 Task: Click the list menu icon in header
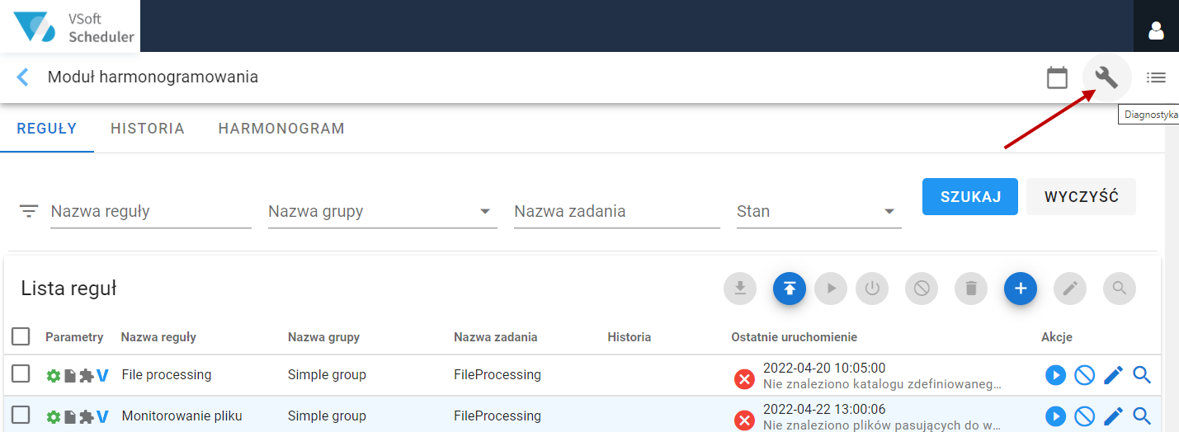tap(1156, 77)
